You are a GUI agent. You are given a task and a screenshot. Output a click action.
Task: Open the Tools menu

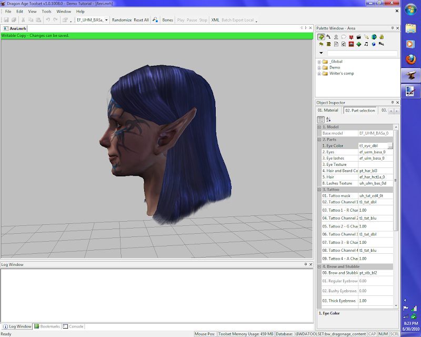47,11
